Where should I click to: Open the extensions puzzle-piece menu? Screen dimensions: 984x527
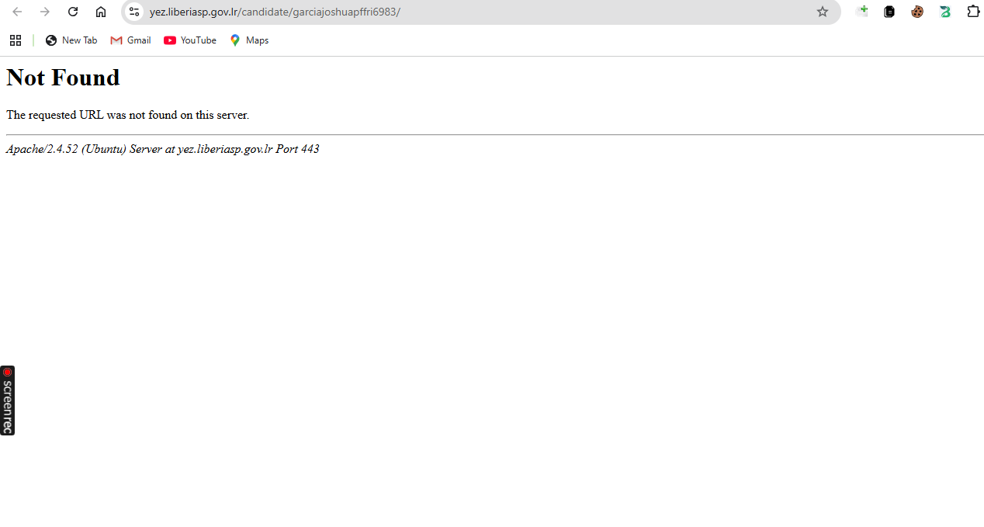973,12
